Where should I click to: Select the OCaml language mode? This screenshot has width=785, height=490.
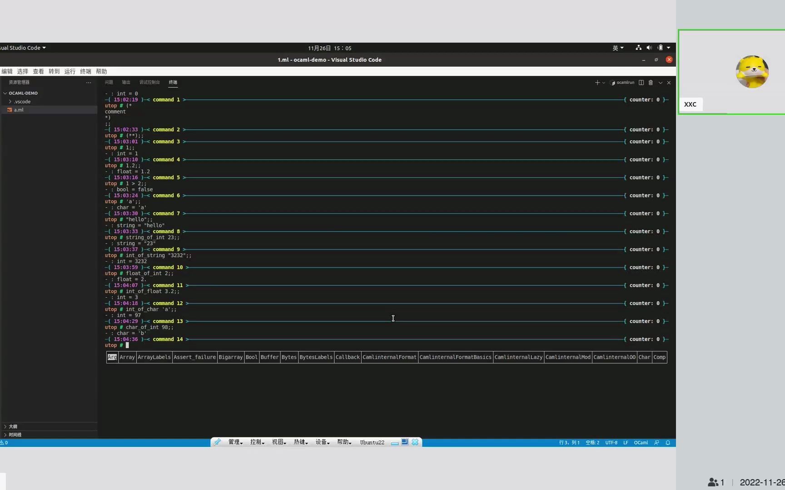pos(641,443)
